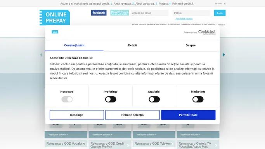Enable the Marketing cookies switch
This screenshot has width=265, height=149.
pos(198,99)
